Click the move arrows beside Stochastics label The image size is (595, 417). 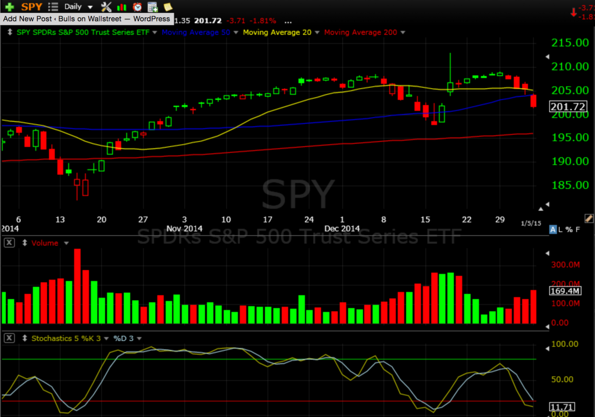pyautogui.click(x=24, y=338)
